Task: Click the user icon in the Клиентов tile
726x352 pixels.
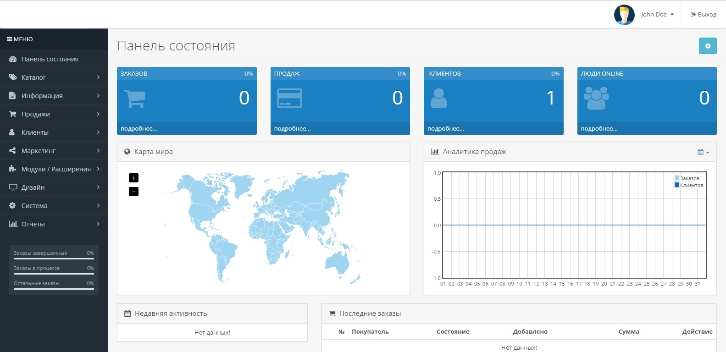Action: (438, 98)
